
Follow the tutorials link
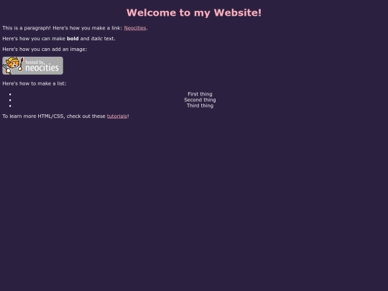(117, 116)
